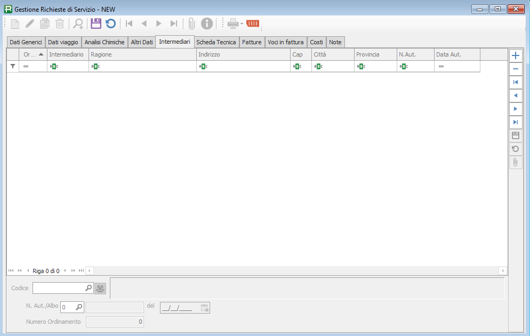Click the red barcode icon in toolbar
Viewport: 530px width, 336px height.
253,23
